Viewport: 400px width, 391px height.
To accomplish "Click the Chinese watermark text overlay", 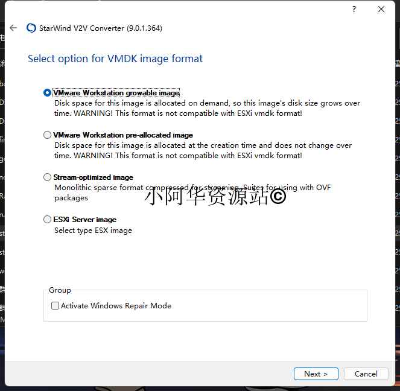I will pyautogui.click(x=215, y=196).
